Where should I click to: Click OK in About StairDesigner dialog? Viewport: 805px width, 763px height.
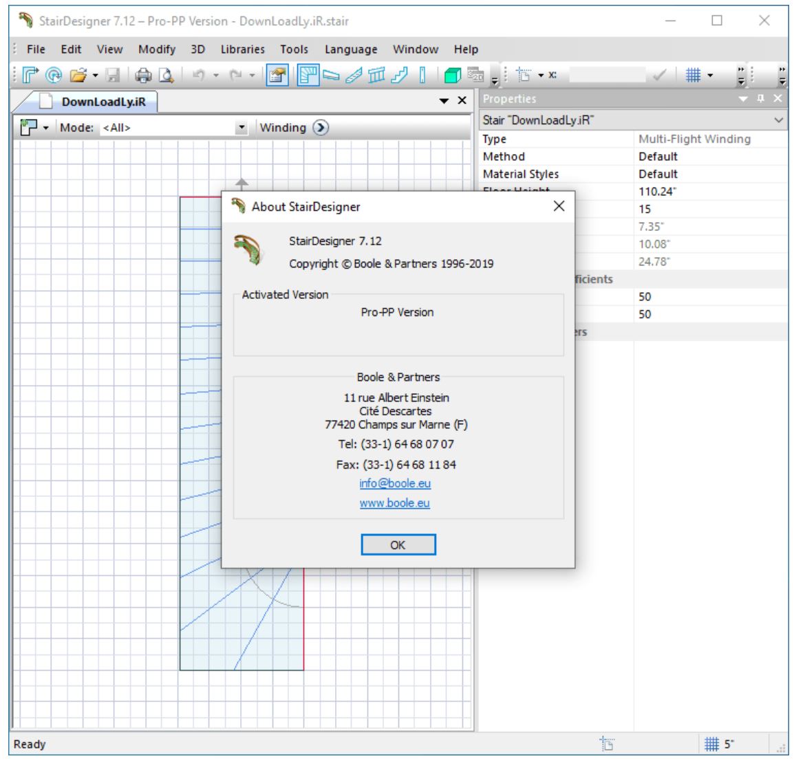tap(398, 544)
